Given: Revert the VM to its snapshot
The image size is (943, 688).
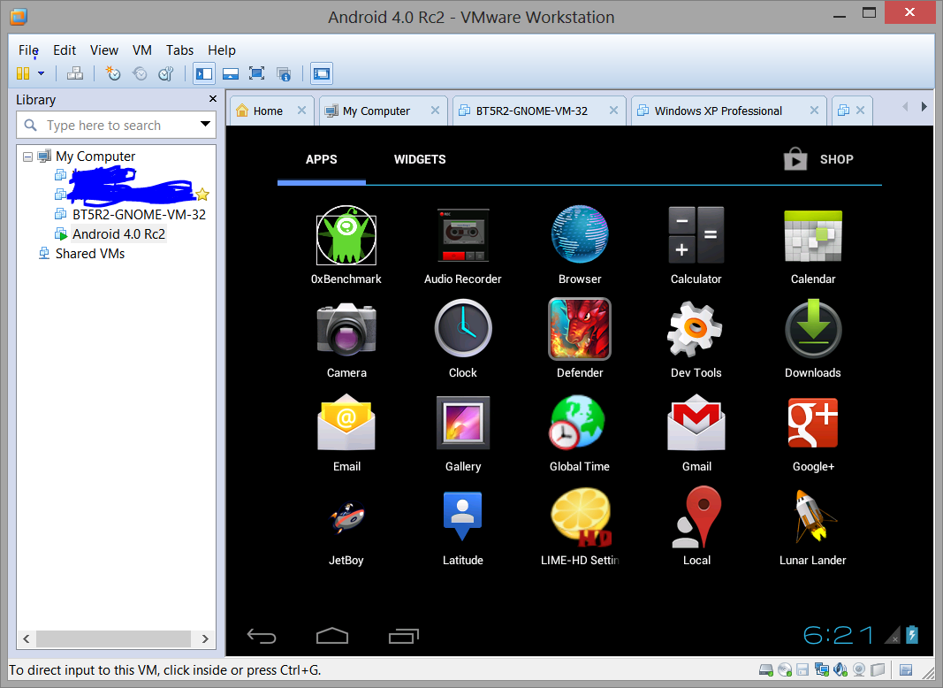Looking at the screenshot, I should 139,73.
